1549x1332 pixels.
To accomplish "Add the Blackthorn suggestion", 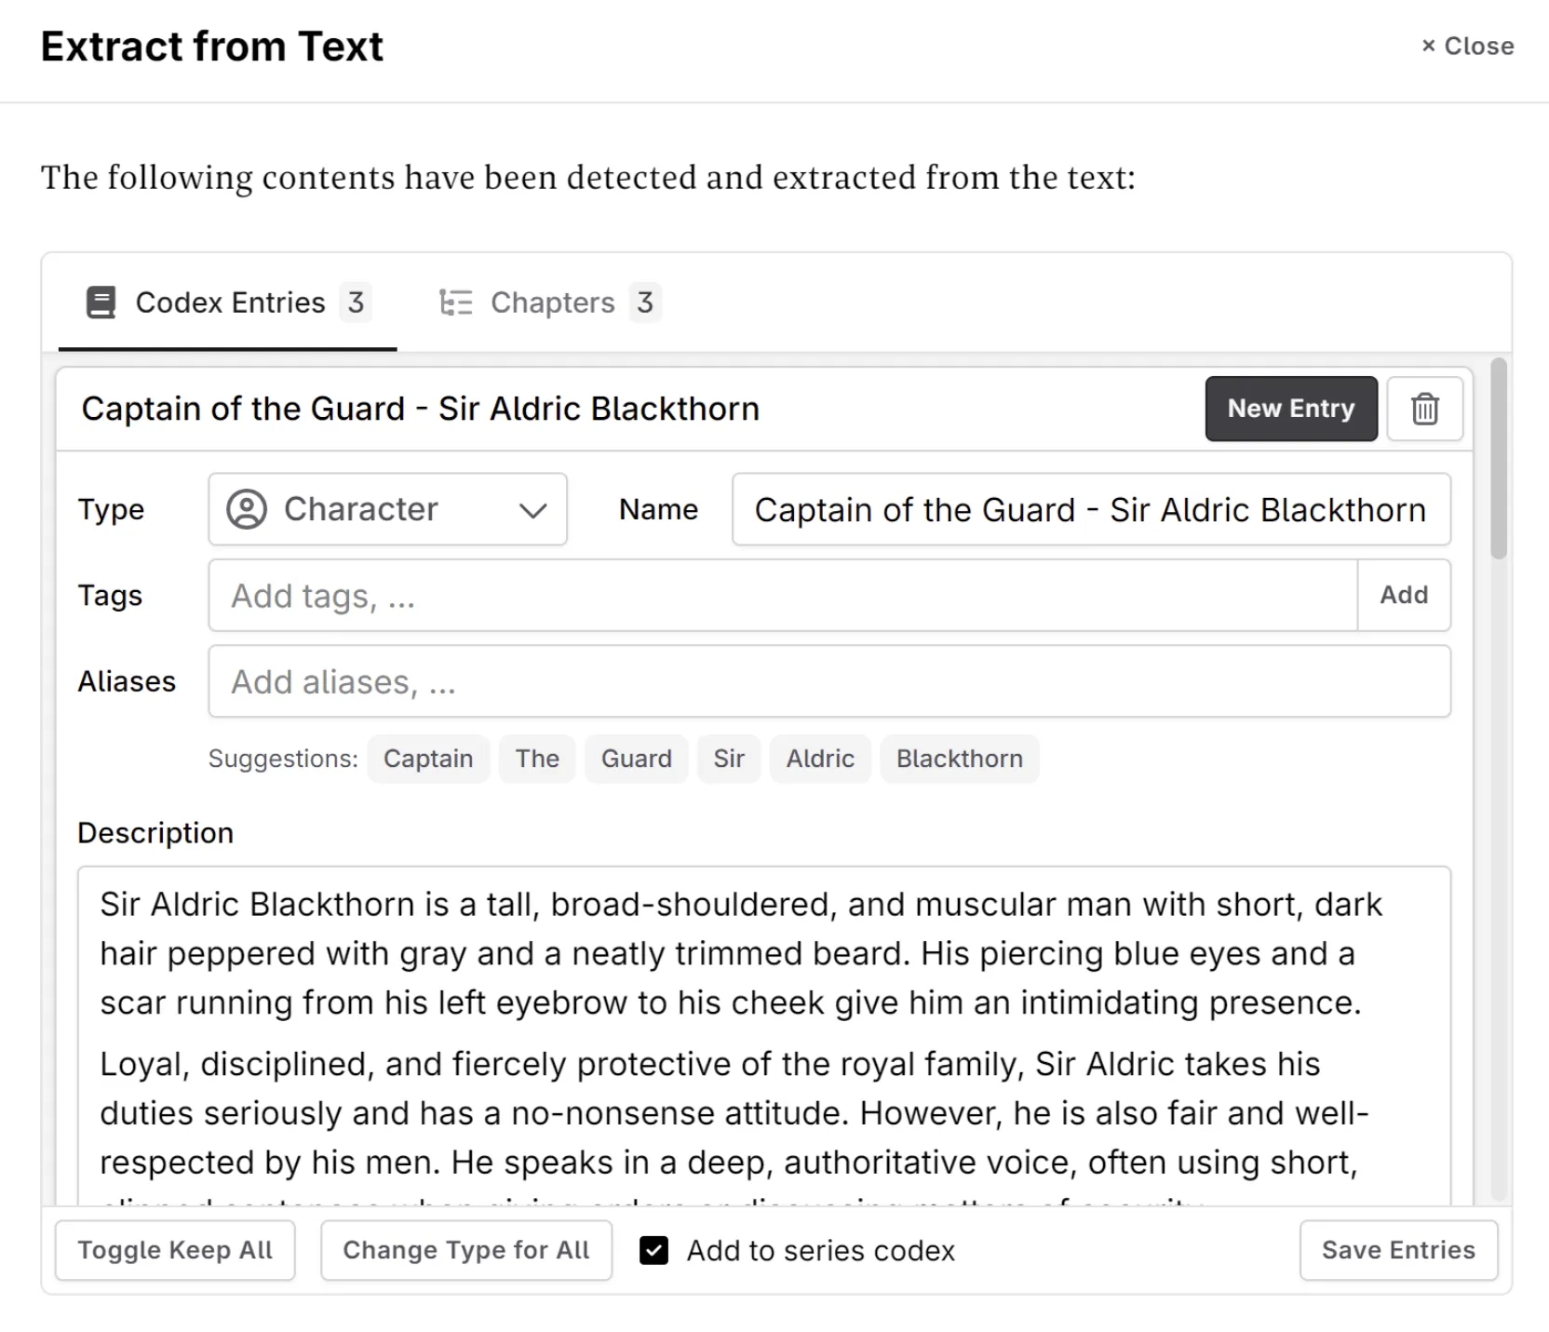I will (959, 758).
